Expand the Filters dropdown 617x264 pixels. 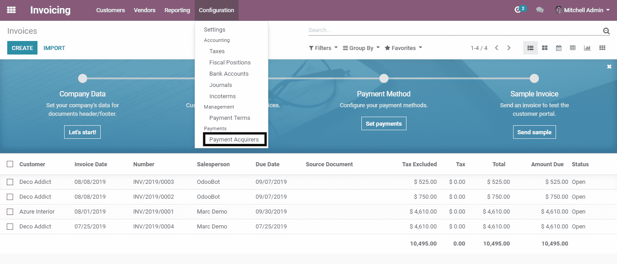[323, 48]
